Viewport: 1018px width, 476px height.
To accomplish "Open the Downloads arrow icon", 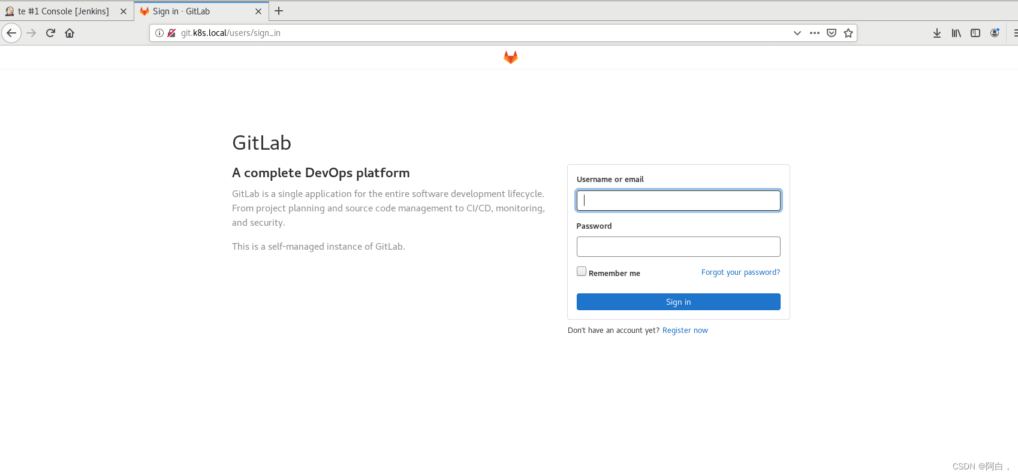I will click(937, 33).
